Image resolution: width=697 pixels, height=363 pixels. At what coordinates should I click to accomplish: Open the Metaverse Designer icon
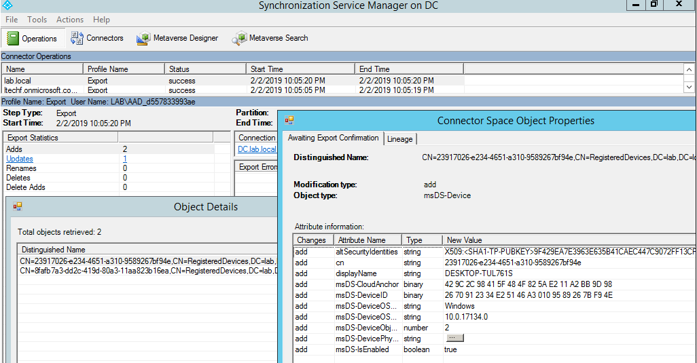[143, 39]
